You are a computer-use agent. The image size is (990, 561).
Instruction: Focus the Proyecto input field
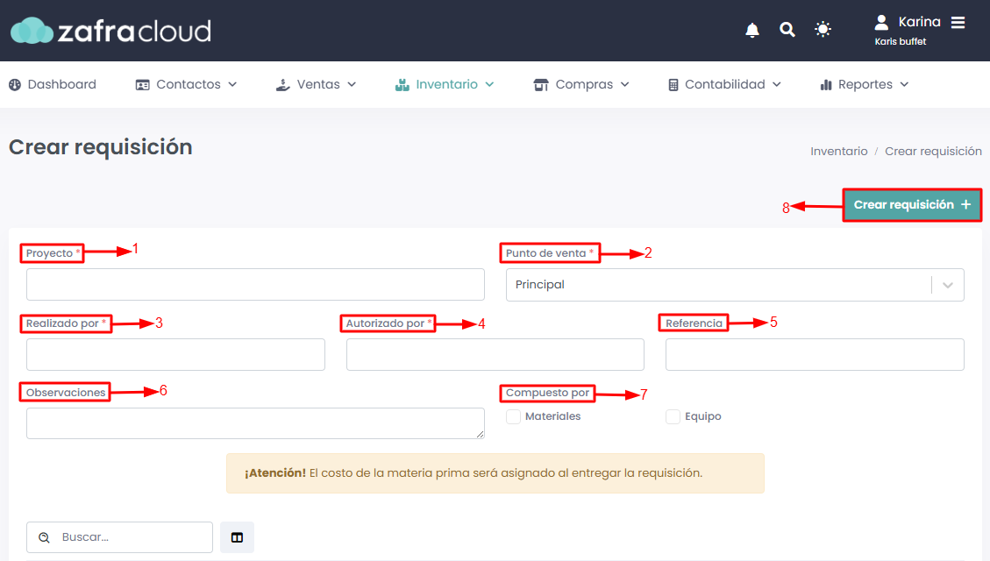(x=256, y=285)
